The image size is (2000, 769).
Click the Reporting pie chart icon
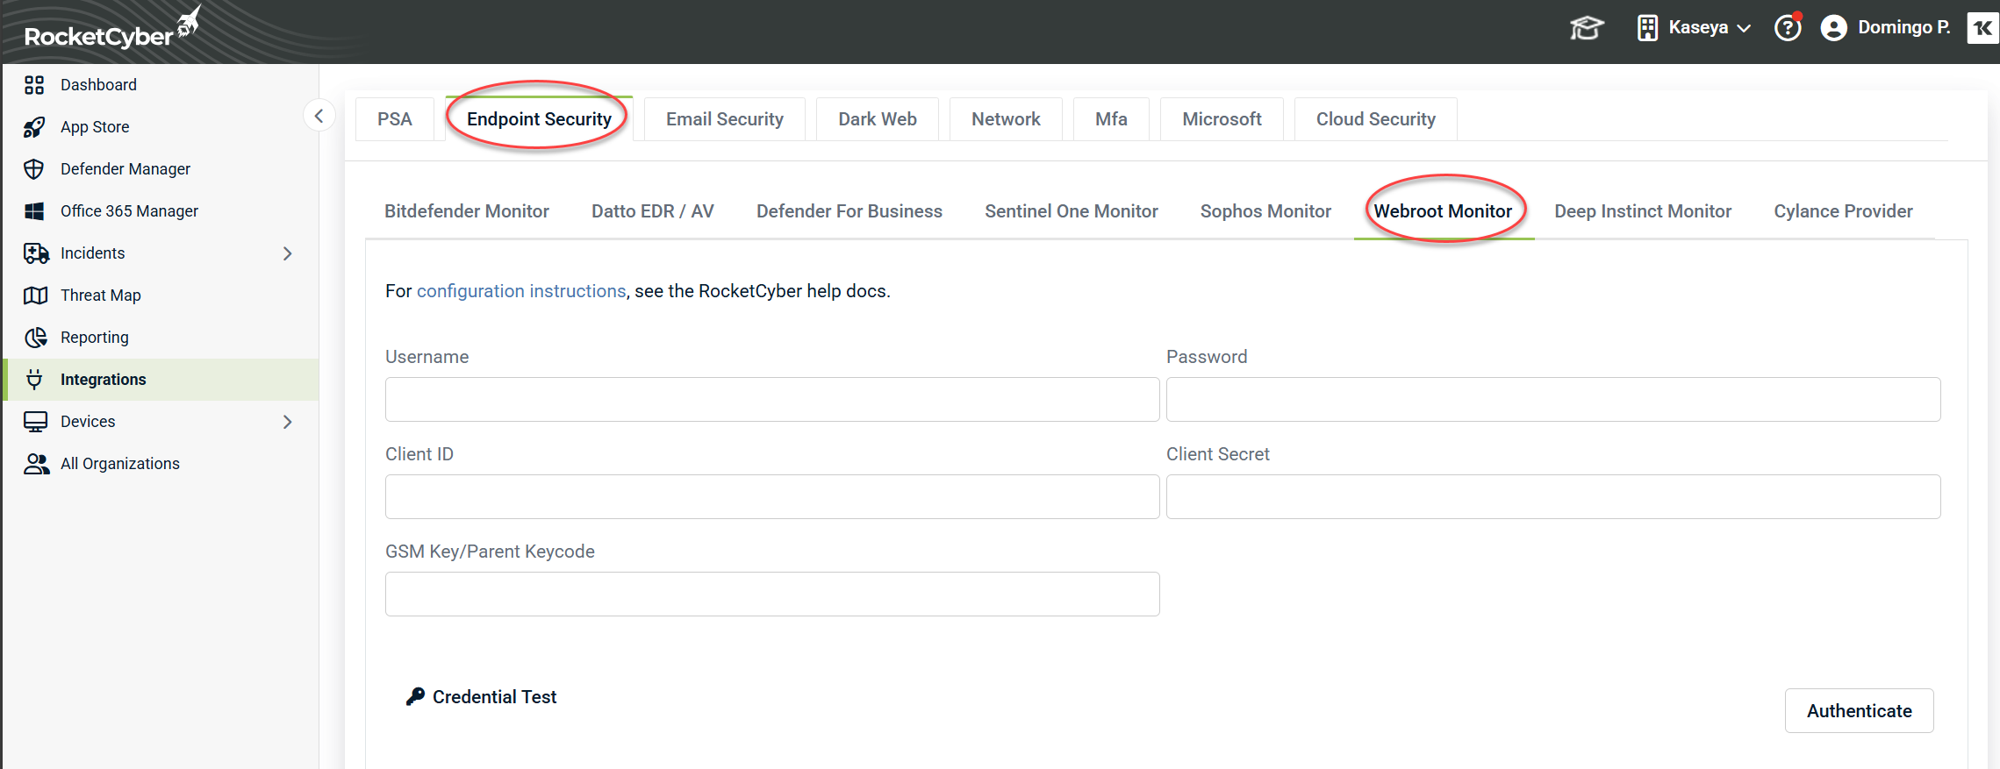coord(35,338)
